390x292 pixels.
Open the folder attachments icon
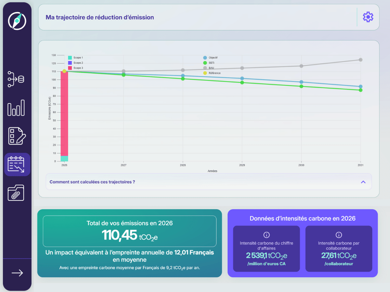point(16,193)
